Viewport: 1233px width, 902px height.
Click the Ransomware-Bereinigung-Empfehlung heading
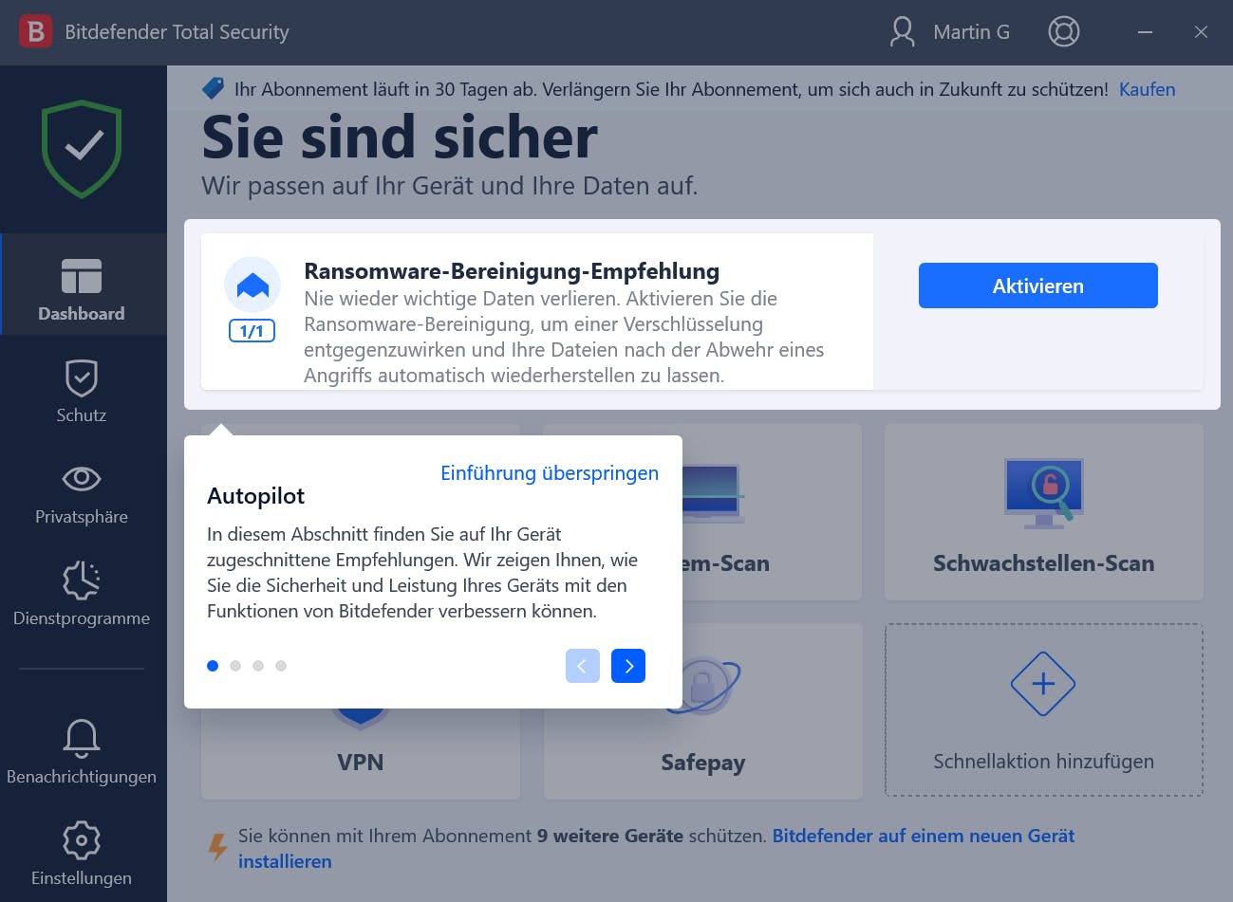[512, 271]
